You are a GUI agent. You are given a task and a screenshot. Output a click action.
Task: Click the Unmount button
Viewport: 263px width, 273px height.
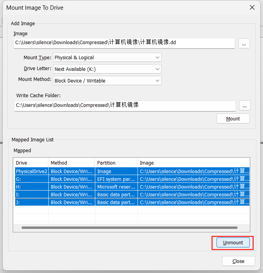click(x=233, y=242)
